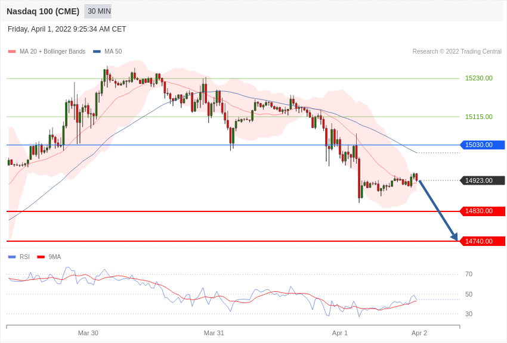This screenshot has height=343, width=507.
Task: Select the dark 14923.00 current price tag
Action: point(483,180)
